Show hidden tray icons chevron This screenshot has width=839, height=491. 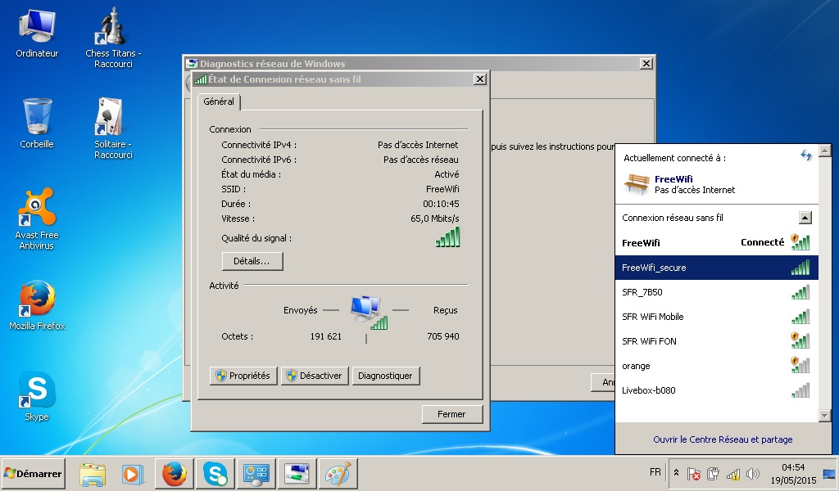point(676,473)
